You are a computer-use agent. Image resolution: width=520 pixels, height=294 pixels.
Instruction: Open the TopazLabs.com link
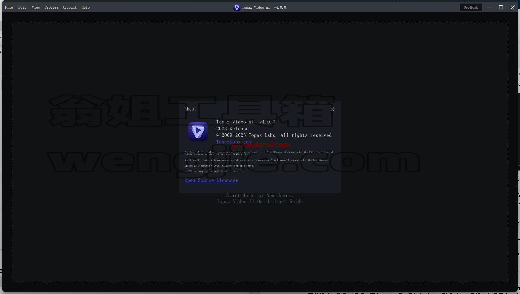234,142
